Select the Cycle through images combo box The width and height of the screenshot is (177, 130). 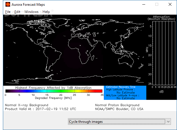tap(119, 122)
